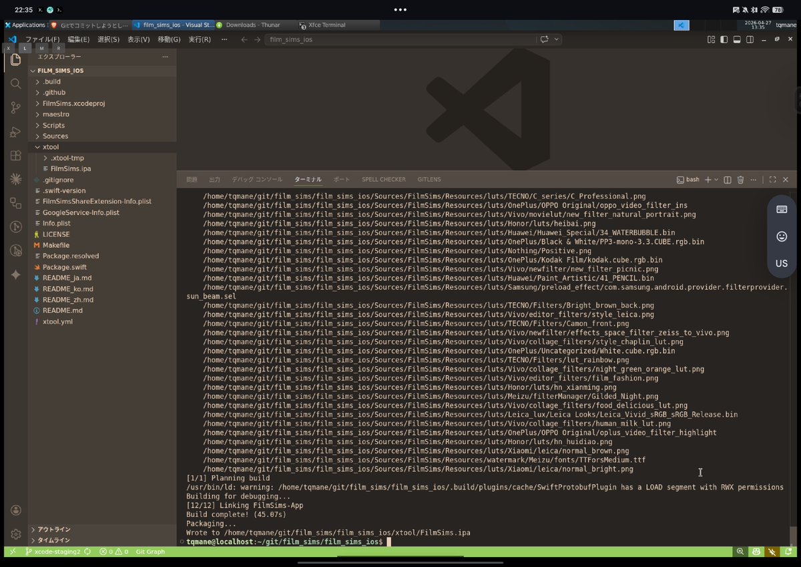Collapse the xtool folder
The width and height of the screenshot is (801, 567).
click(x=103, y=147)
